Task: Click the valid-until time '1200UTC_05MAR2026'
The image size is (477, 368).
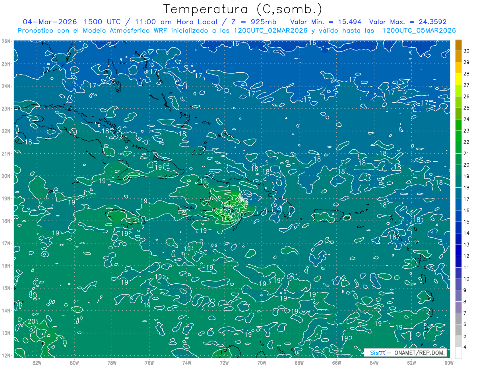Action: coord(418,31)
